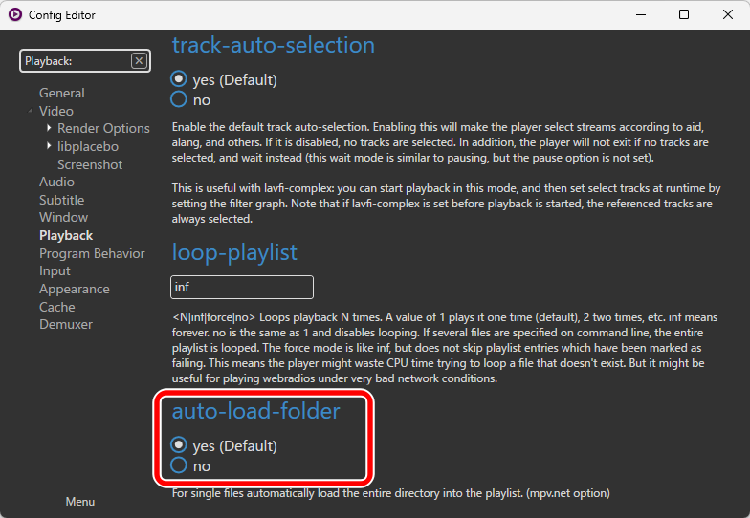Click the mpv.net app icon in the title bar

pos(15,14)
